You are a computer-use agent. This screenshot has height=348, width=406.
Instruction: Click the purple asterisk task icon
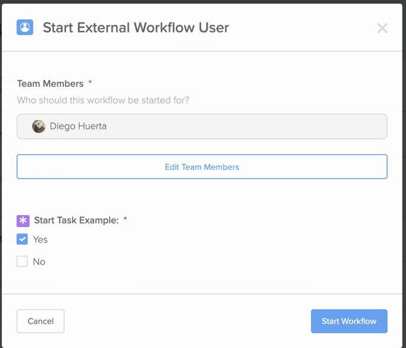tap(23, 221)
